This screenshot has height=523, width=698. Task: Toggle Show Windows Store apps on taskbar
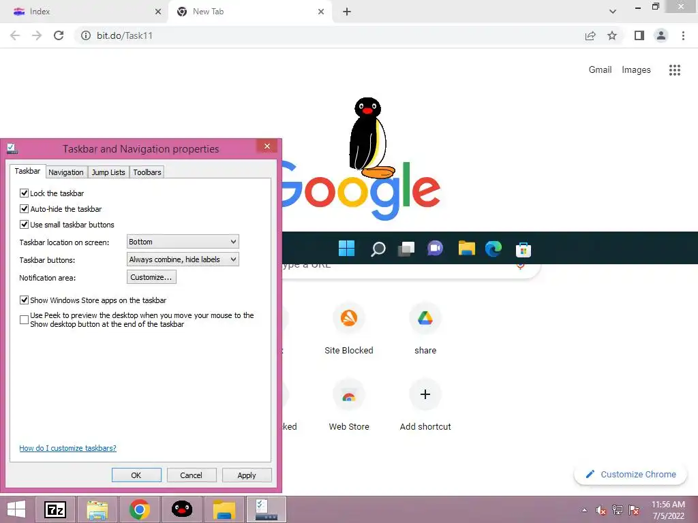[x=24, y=300]
